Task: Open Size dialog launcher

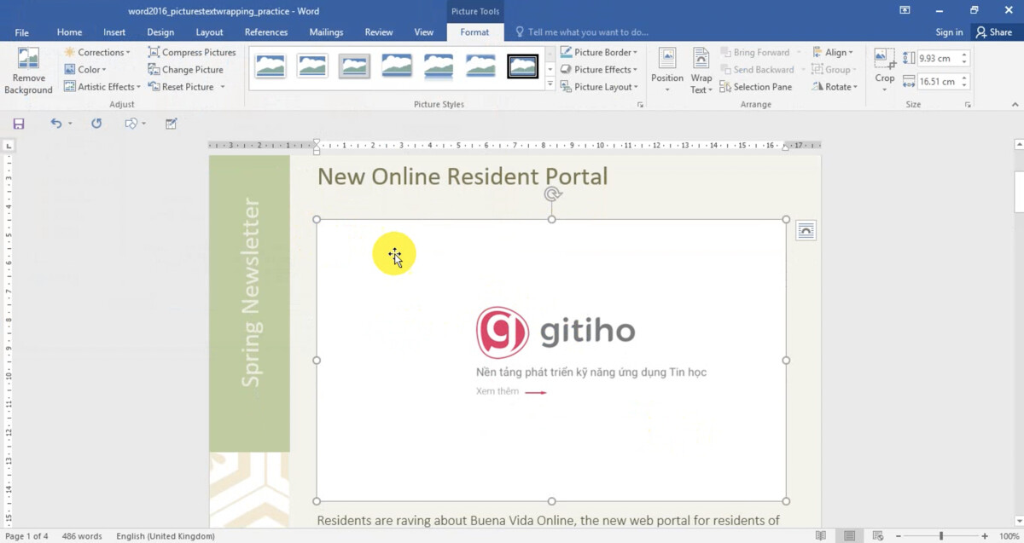Action: (968, 105)
